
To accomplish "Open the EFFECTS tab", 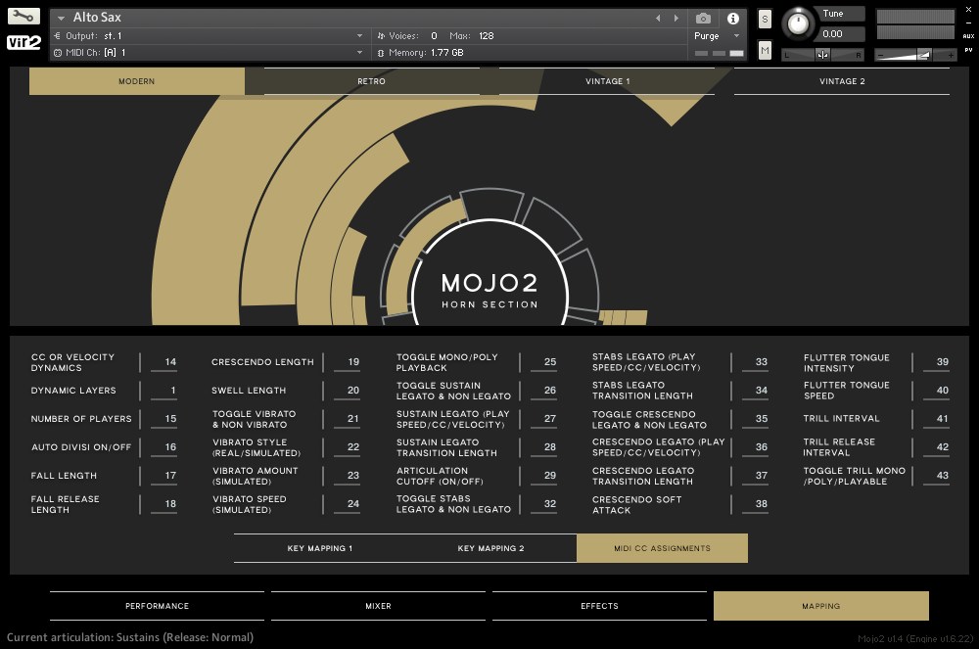I will pyautogui.click(x=599, y=606).
